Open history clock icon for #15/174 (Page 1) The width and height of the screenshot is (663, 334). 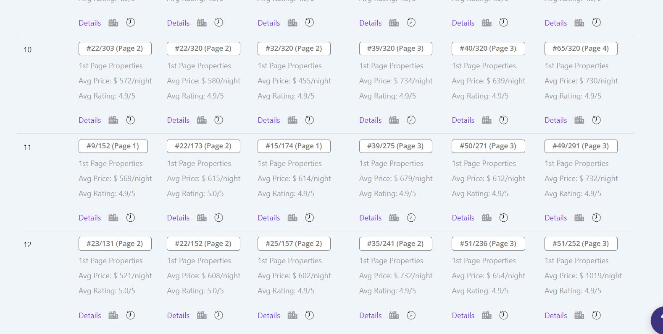click(x=310, y=217)
